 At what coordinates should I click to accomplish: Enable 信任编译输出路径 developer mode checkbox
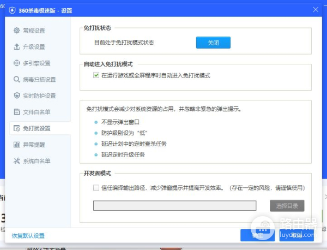96,188
